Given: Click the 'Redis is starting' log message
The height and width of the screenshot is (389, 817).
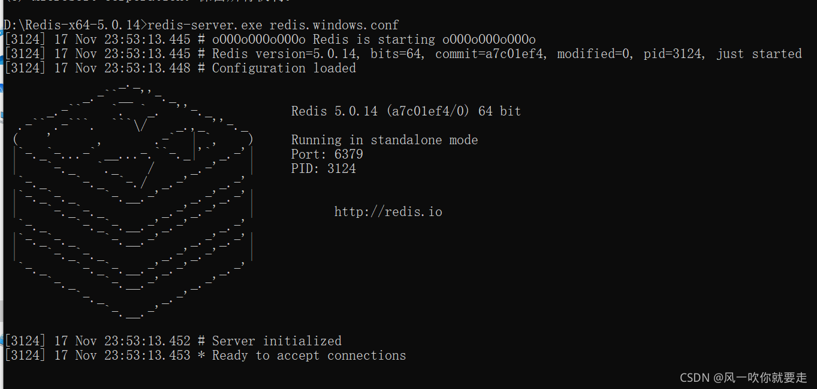Looking at the screenshot, I should coord(374,39).
